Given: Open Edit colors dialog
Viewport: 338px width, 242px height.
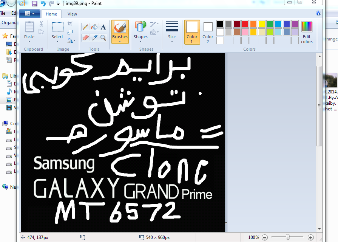Looking at the screenshot, I should click(x=307, y=33).
